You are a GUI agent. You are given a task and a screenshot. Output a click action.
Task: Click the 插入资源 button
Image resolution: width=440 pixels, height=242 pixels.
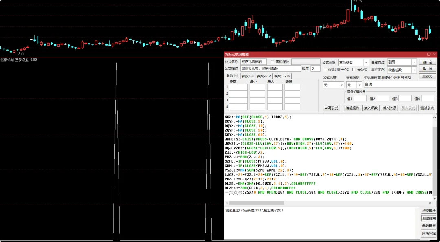389,108
